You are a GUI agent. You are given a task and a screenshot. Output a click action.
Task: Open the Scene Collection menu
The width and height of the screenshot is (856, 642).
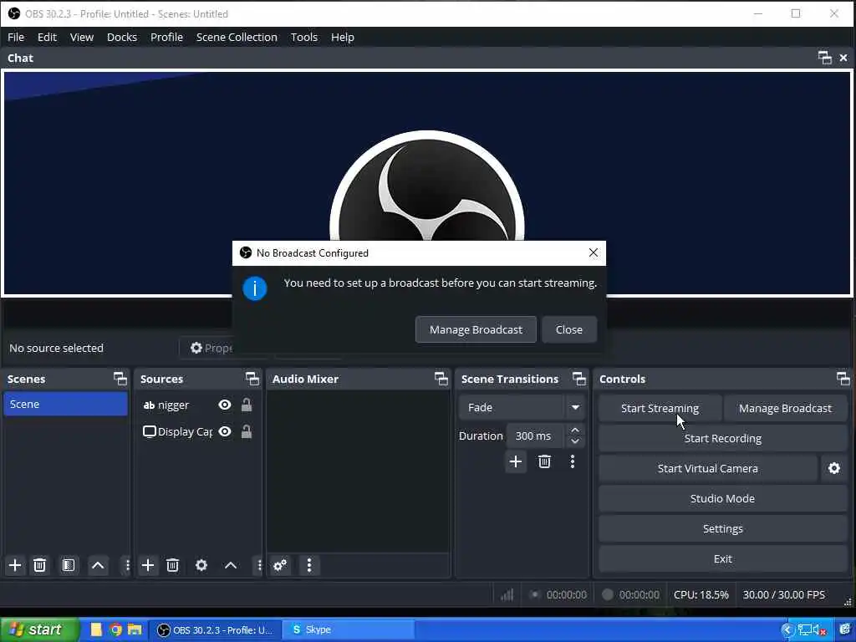click(237, 37)
